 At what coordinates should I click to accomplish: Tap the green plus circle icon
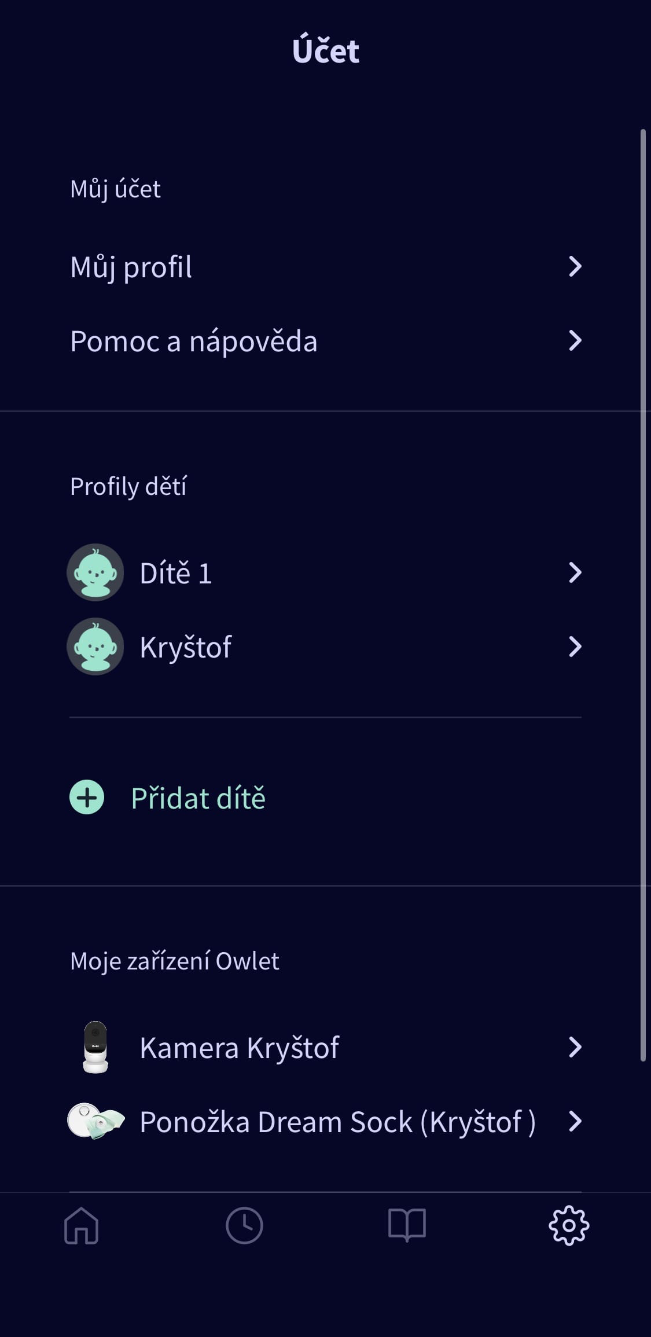(x=87, y=797)
